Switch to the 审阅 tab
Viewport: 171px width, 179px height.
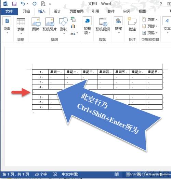(127, 11)
